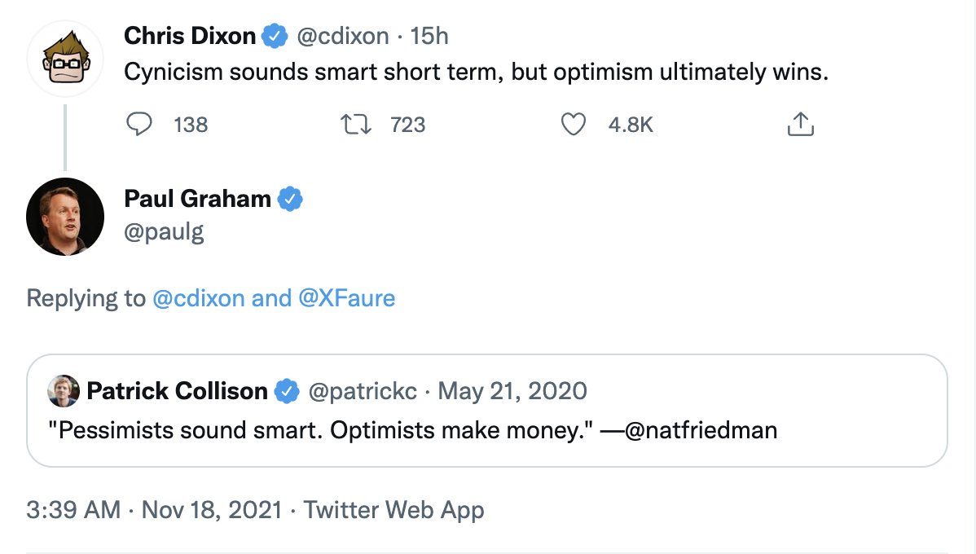Open Chris Dixon's cartoon avatar
976x554 pixels.
click(65, 59)
